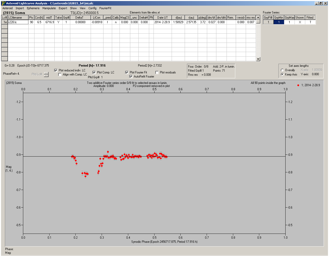The height and width of the screenshot is (256, 329).
Task: Click the Cov[h] value 6.5 cell
Action: click(39, 22)
